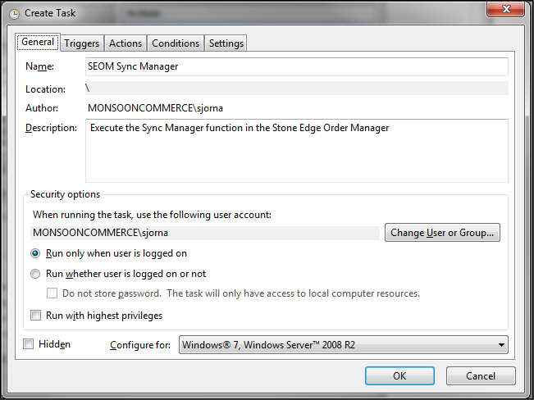Click the clock icon in the title bar
534x400 pixels.
tap(13, 13)
